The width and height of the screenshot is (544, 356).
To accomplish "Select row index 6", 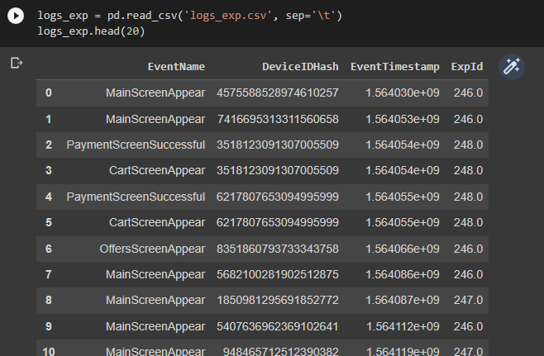I will 49,249.
